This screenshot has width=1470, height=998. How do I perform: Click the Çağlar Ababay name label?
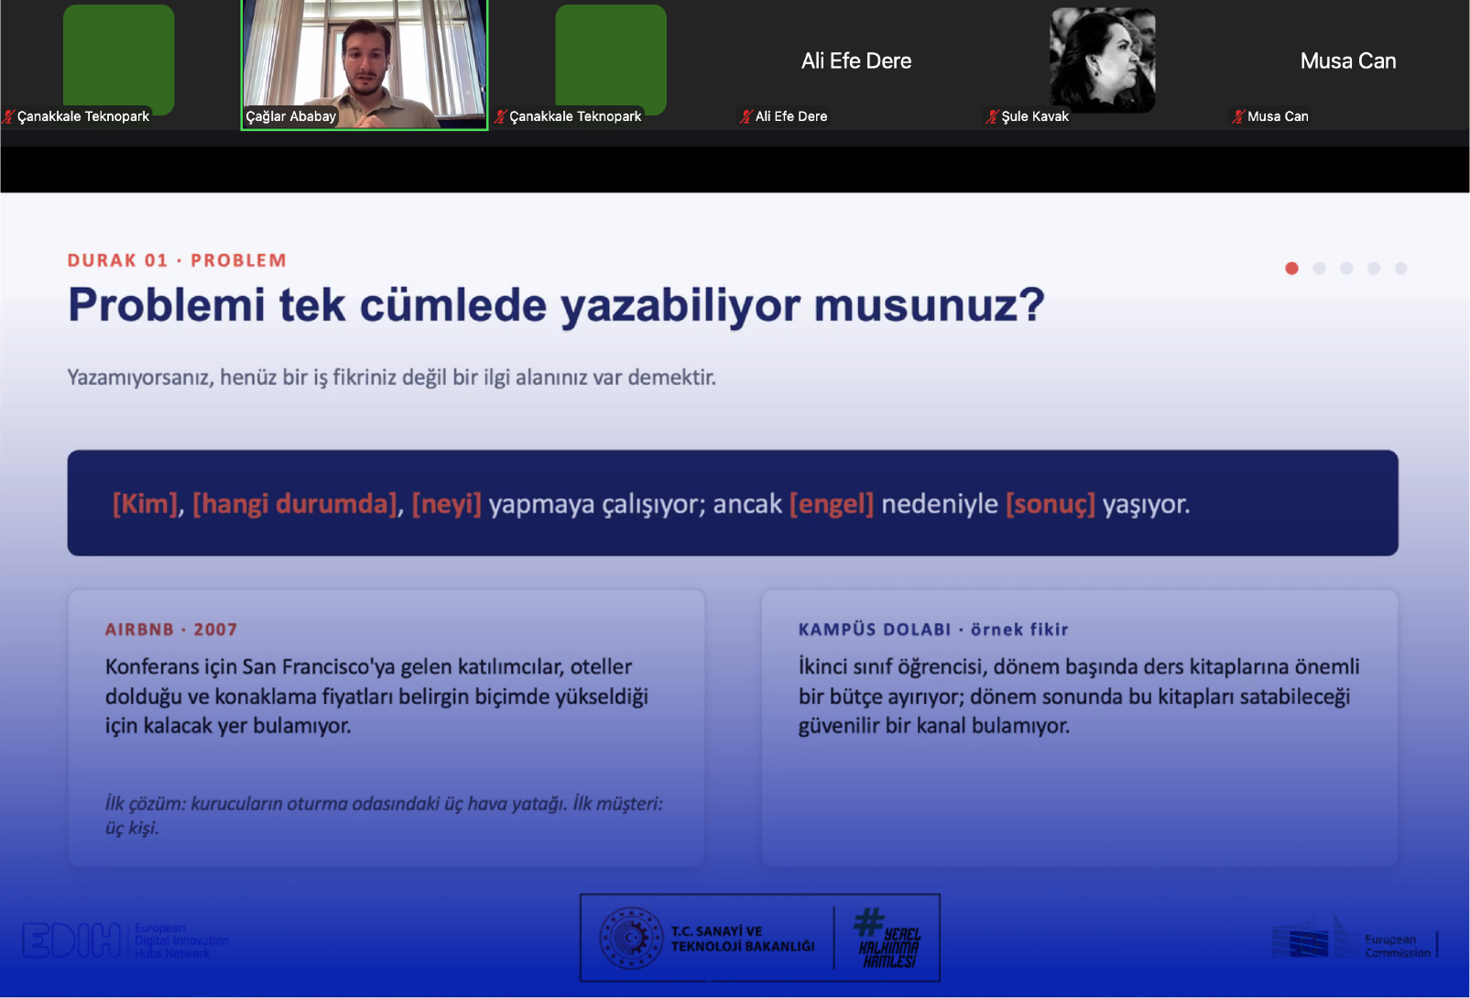pyautogui.click(x=291, y=116)
